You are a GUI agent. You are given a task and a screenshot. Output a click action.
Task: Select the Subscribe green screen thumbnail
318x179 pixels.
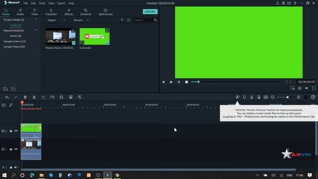tap(94, 36)
